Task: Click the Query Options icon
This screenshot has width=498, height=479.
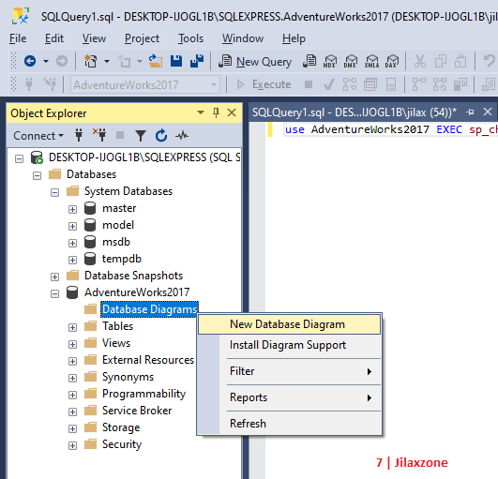Action: point(370,84)
